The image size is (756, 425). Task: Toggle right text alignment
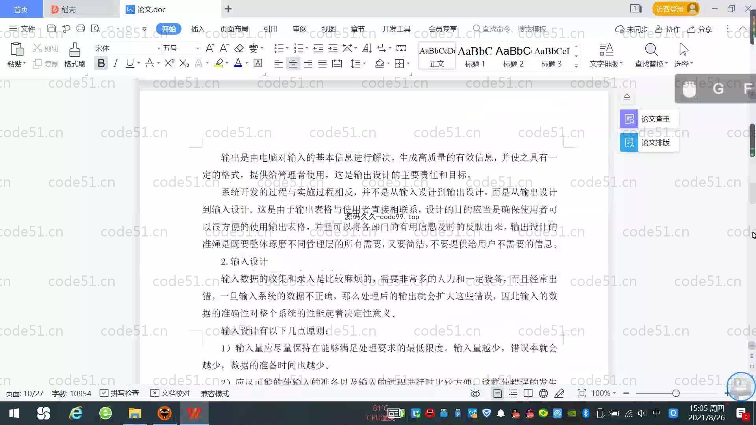[x=308, y=63]
